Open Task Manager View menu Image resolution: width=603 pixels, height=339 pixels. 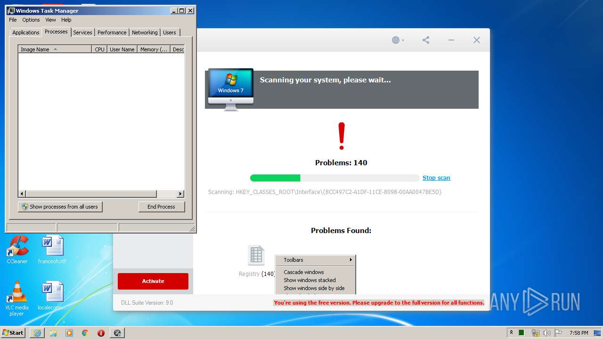pyautogui.click(x=50, y=20)
